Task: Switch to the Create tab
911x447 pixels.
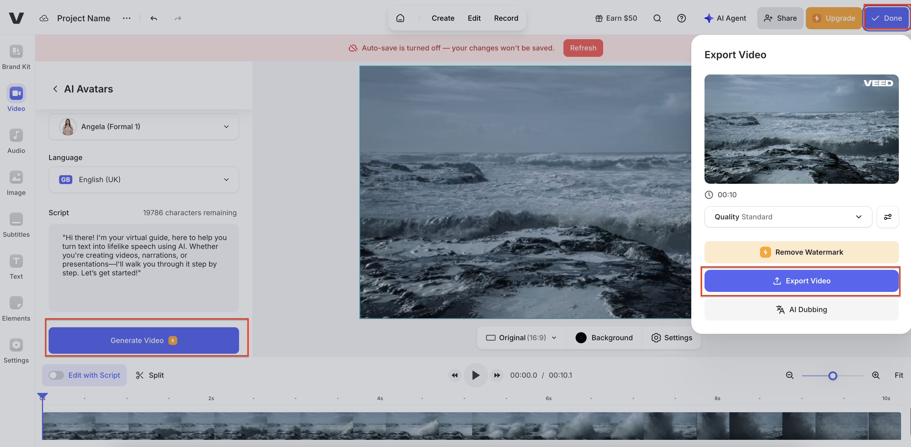Action: [443, 18]
